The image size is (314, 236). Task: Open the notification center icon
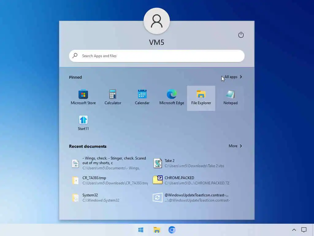click(304, 230)
